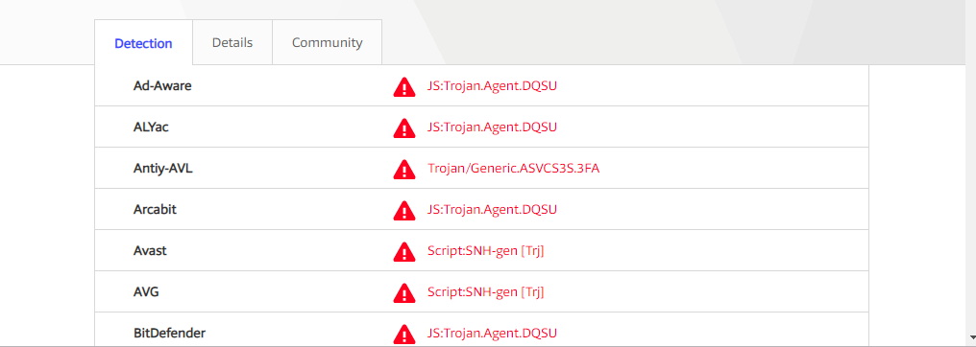976x347 pixels.
Task: Click the Trojan/Generic.ASVCS3S.3FA detection text
Action: [x=514, y=168]
